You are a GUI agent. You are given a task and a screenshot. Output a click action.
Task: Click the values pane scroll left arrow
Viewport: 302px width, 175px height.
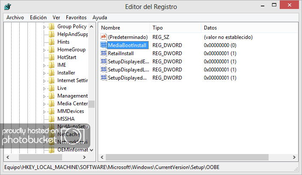102,157
